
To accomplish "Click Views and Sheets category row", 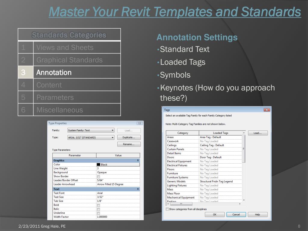I will pyautogui.click(x=69, y=47).
